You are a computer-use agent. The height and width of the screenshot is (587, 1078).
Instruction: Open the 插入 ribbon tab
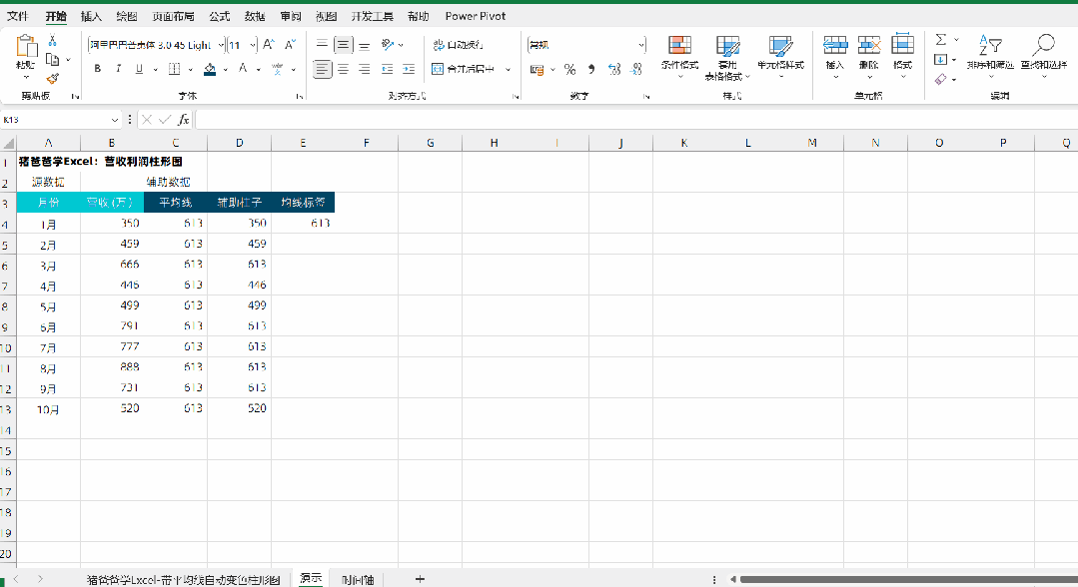91,16
